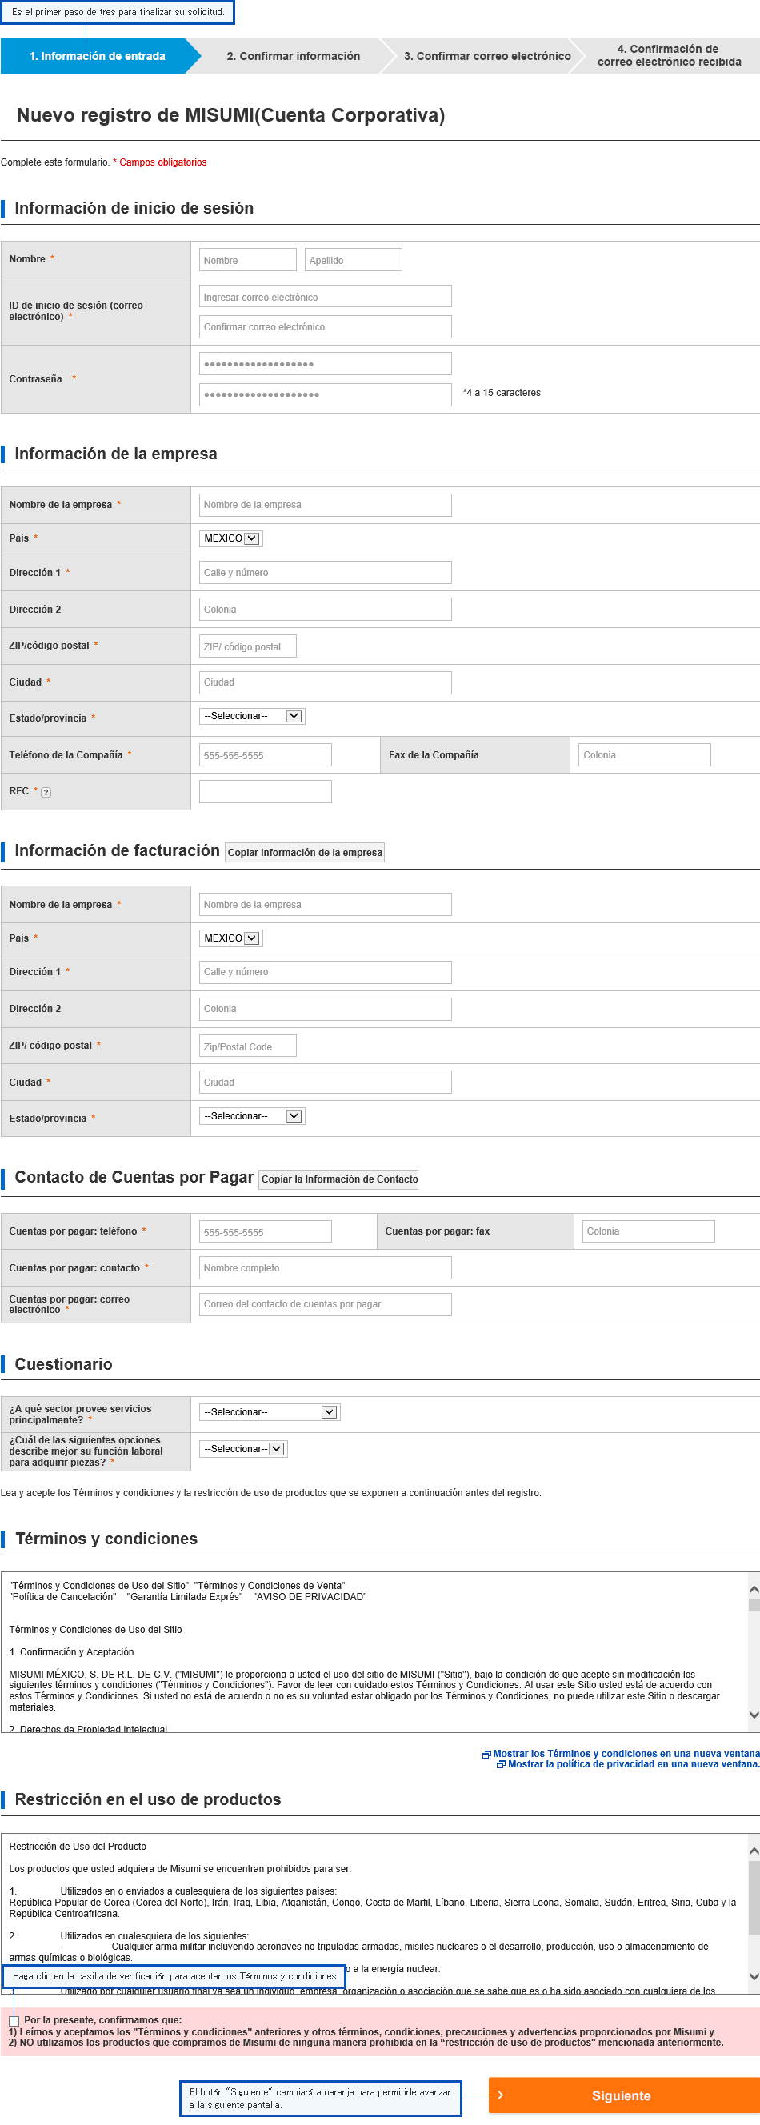Click the 'Cuestionario' heading

[63, 1364]
